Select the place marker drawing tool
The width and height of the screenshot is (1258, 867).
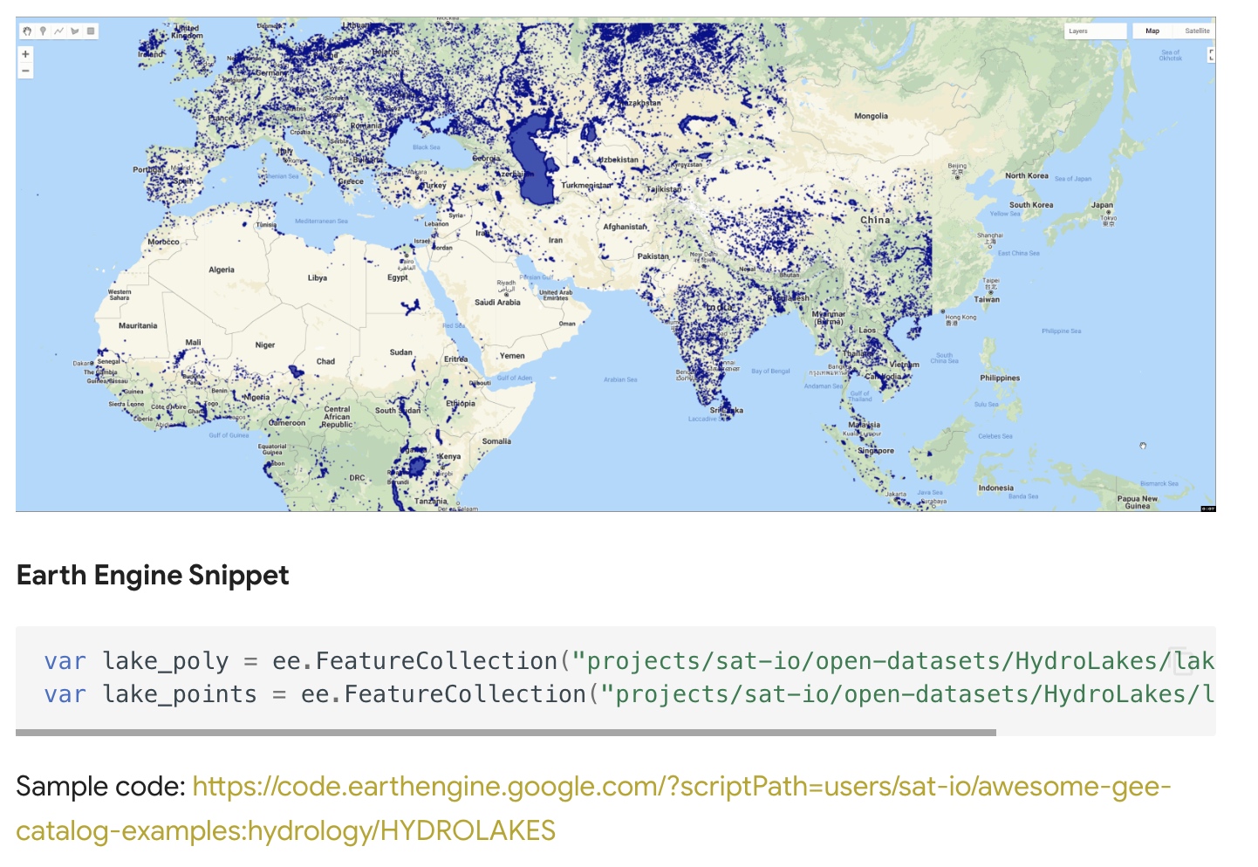point(43,31)
